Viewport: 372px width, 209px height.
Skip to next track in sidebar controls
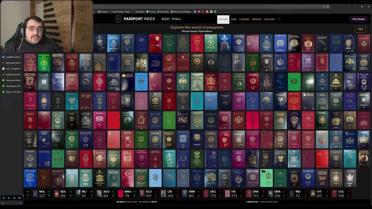point(14,198)
